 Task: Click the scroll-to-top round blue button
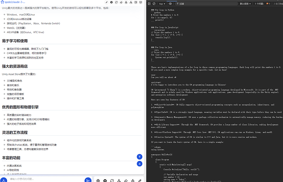tap(139, 157)
